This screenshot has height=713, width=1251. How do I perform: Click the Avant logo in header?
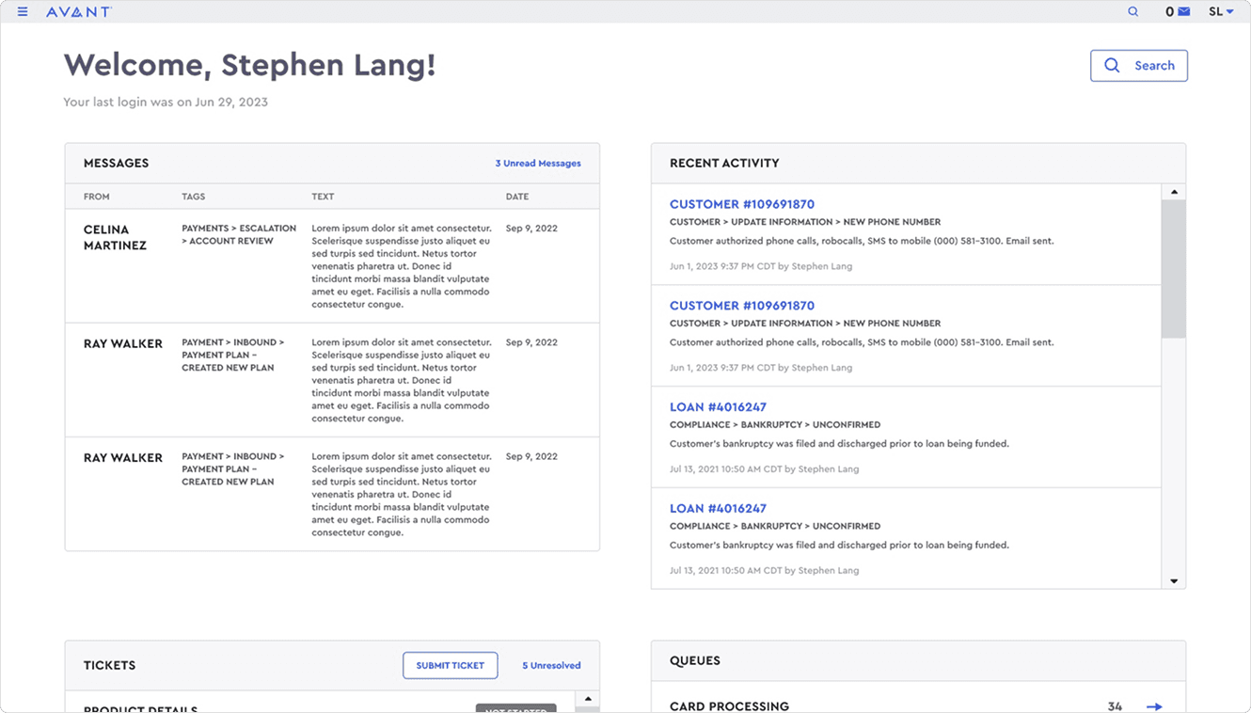79,12
